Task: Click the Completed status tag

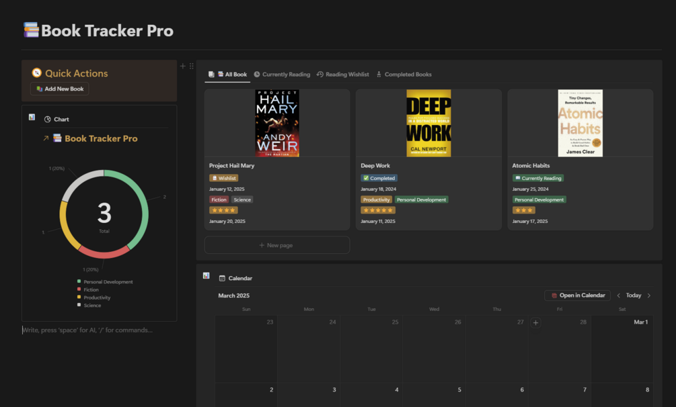Action: pyautogui.click(x=379, y=178)
